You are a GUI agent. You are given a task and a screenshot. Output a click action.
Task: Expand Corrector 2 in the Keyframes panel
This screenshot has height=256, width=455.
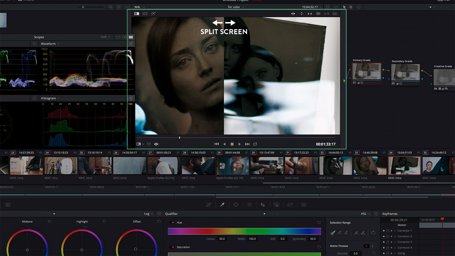click(x=395, y=236)
